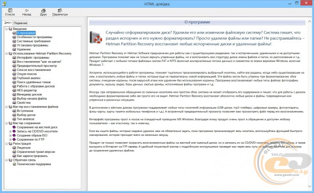Open the Сохранение на жесткий диск topic
The image size is (314, 193).
[x=37, y=127]
